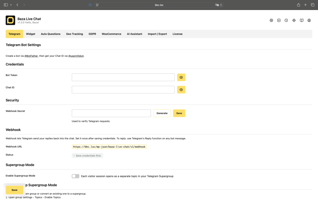This screenshot has height=199, width=318.
Task: Open the clock history icon in header
Action: click(x=286, y=20)
